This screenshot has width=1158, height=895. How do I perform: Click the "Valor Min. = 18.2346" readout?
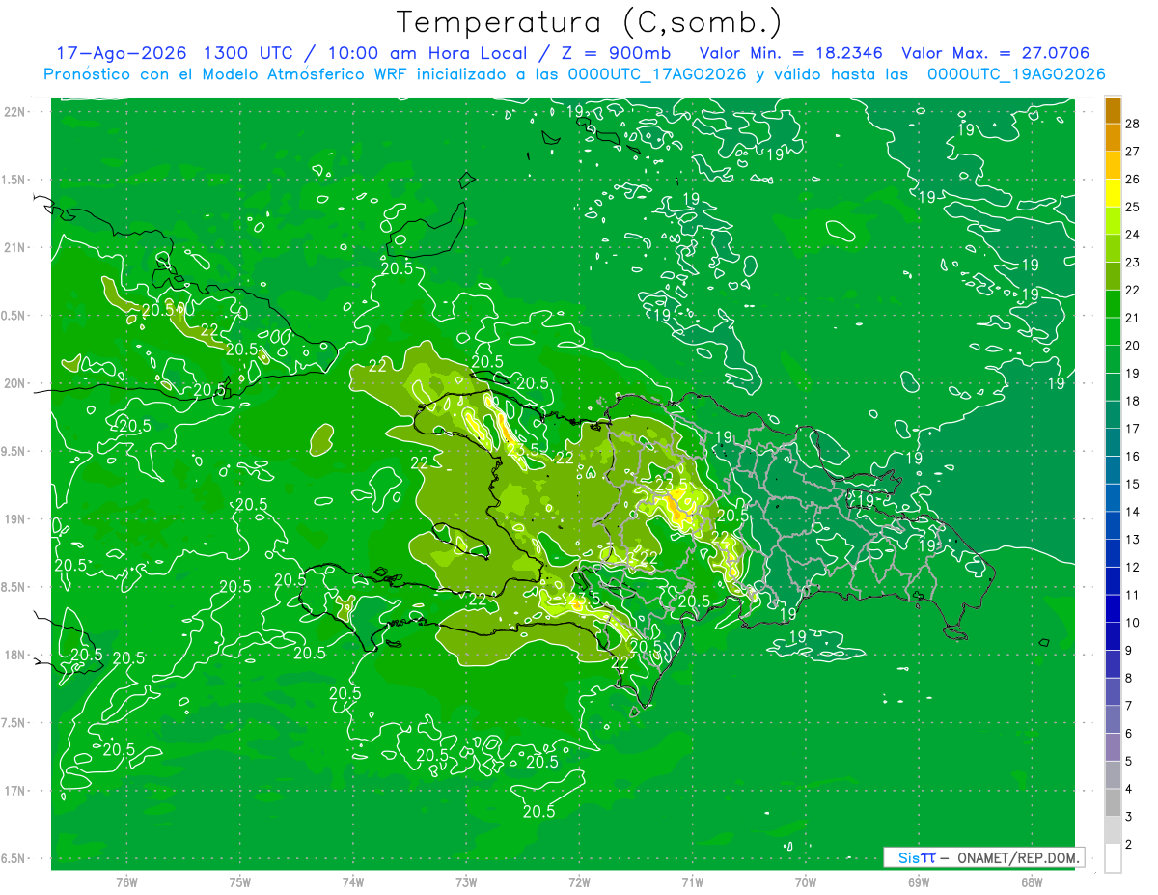tap(791, 53)
